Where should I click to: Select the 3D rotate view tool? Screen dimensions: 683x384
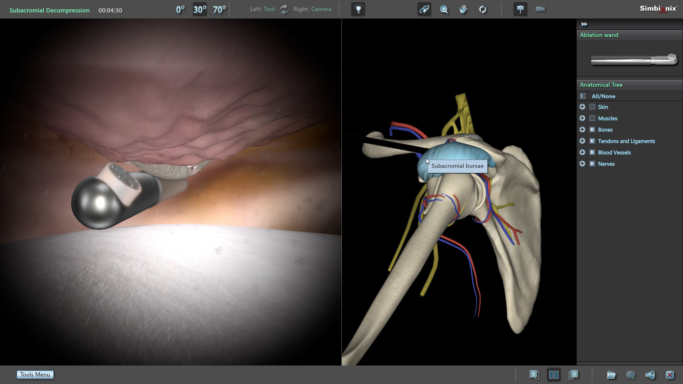coord(424,9)
